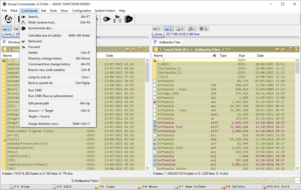Click left panel vertical scrollbar up arrow

(147, 60)
